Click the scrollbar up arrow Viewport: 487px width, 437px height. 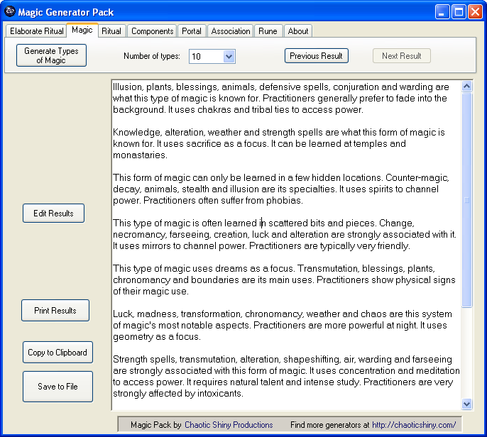point(467,87)
